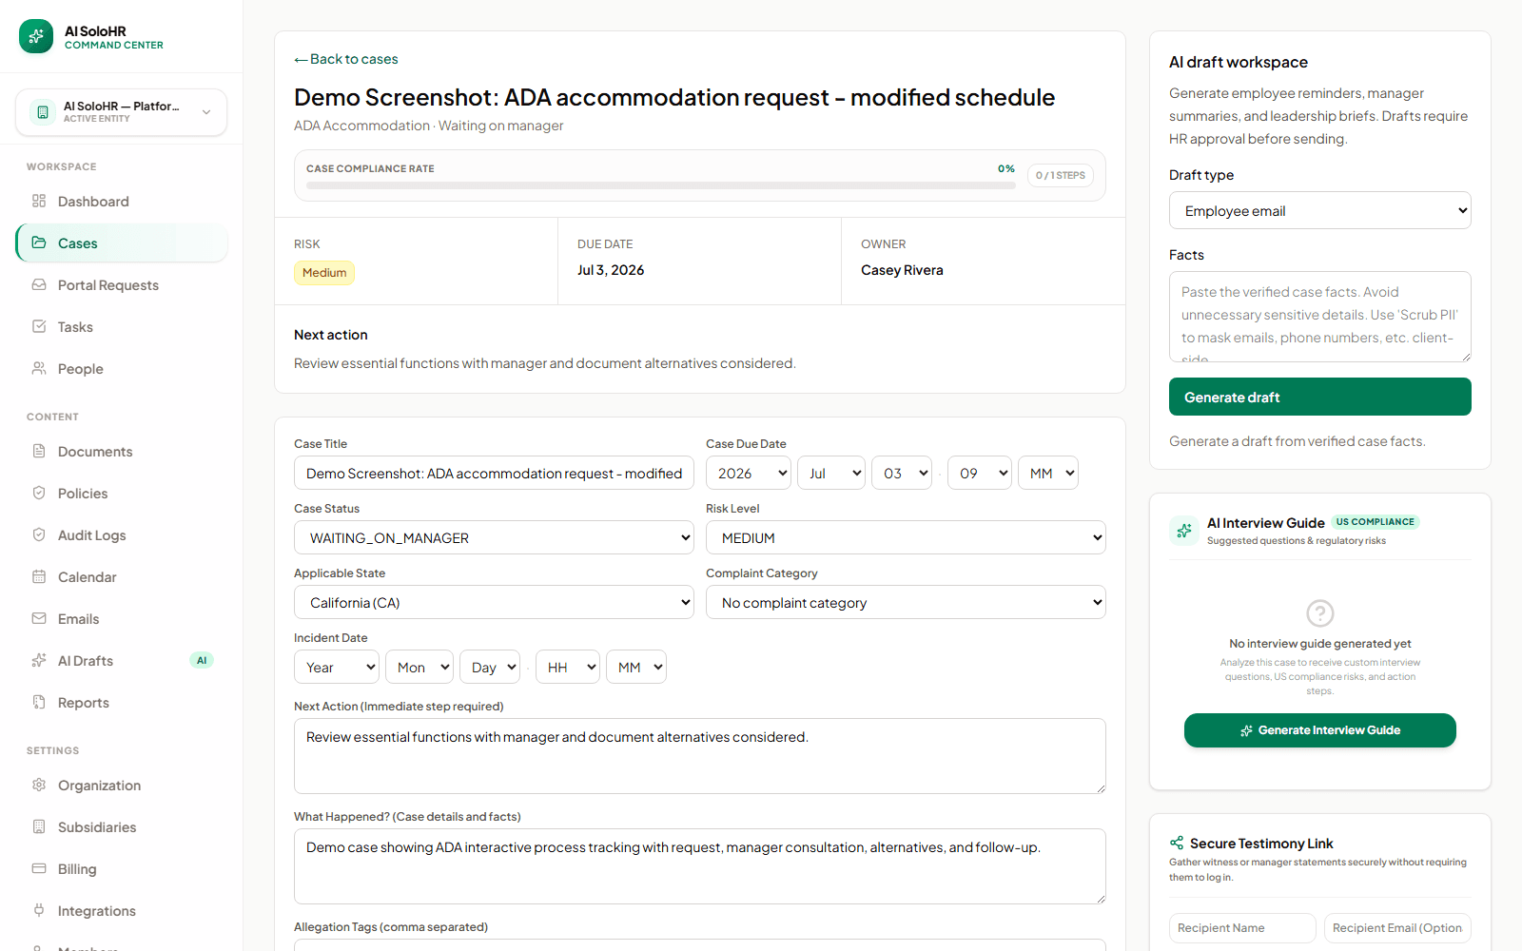The width and height of the screenshot is (1522, 951).
Task: Click the case compliance rate progress bar
Action: point(660,185)
